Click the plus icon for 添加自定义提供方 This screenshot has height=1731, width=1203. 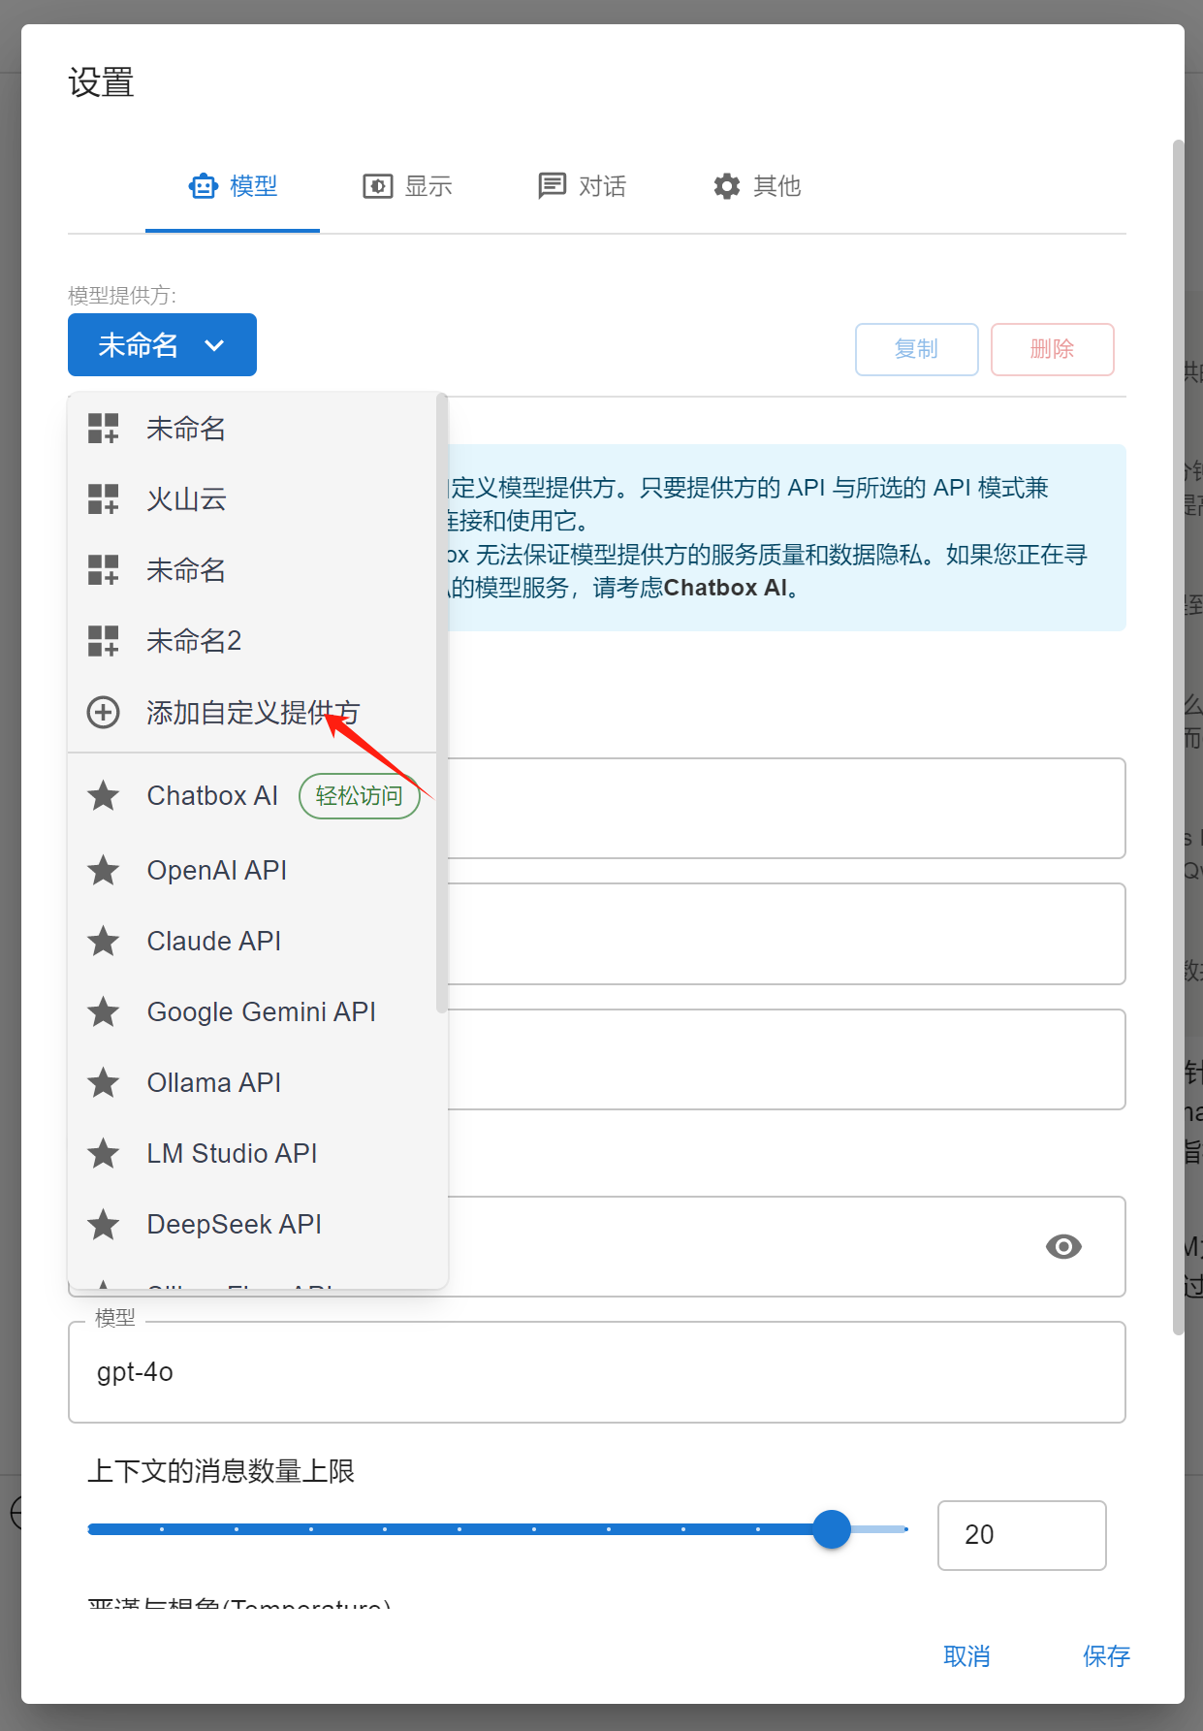104,713
